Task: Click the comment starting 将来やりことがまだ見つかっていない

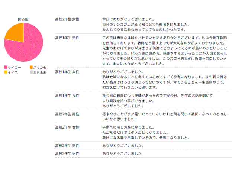Action: (x=164, y=116)
